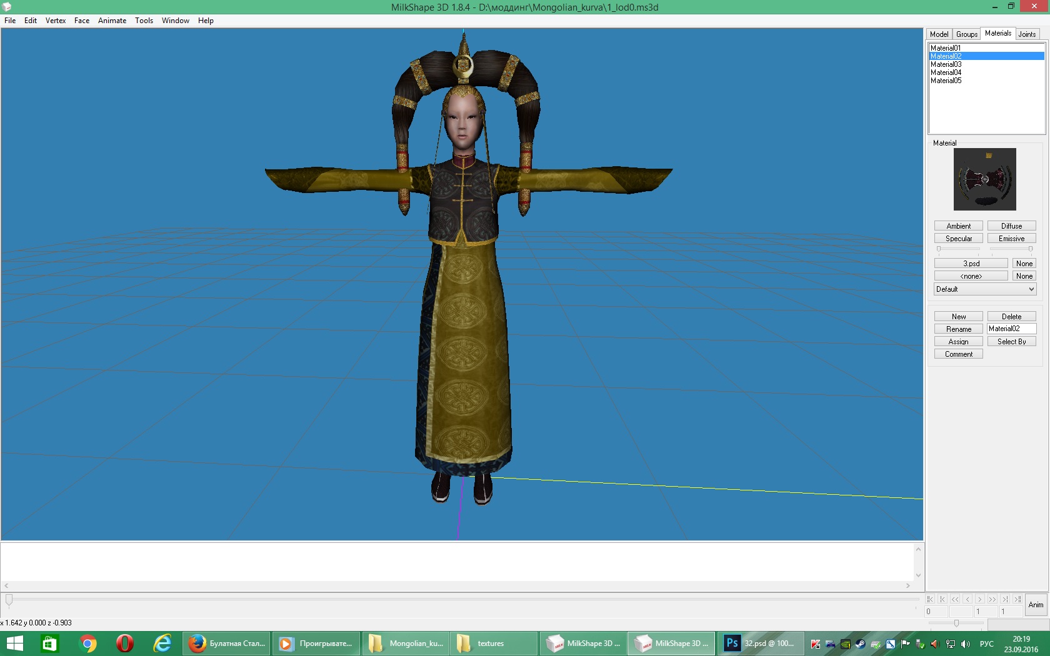Click the animation timeline slider handle
The width and height of the screenshot is (1050, 656).
coord(9,600)
